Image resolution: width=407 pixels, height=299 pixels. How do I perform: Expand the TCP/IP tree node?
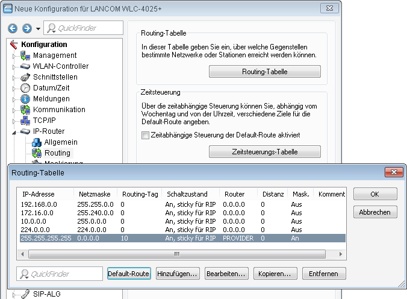[14, 121]
